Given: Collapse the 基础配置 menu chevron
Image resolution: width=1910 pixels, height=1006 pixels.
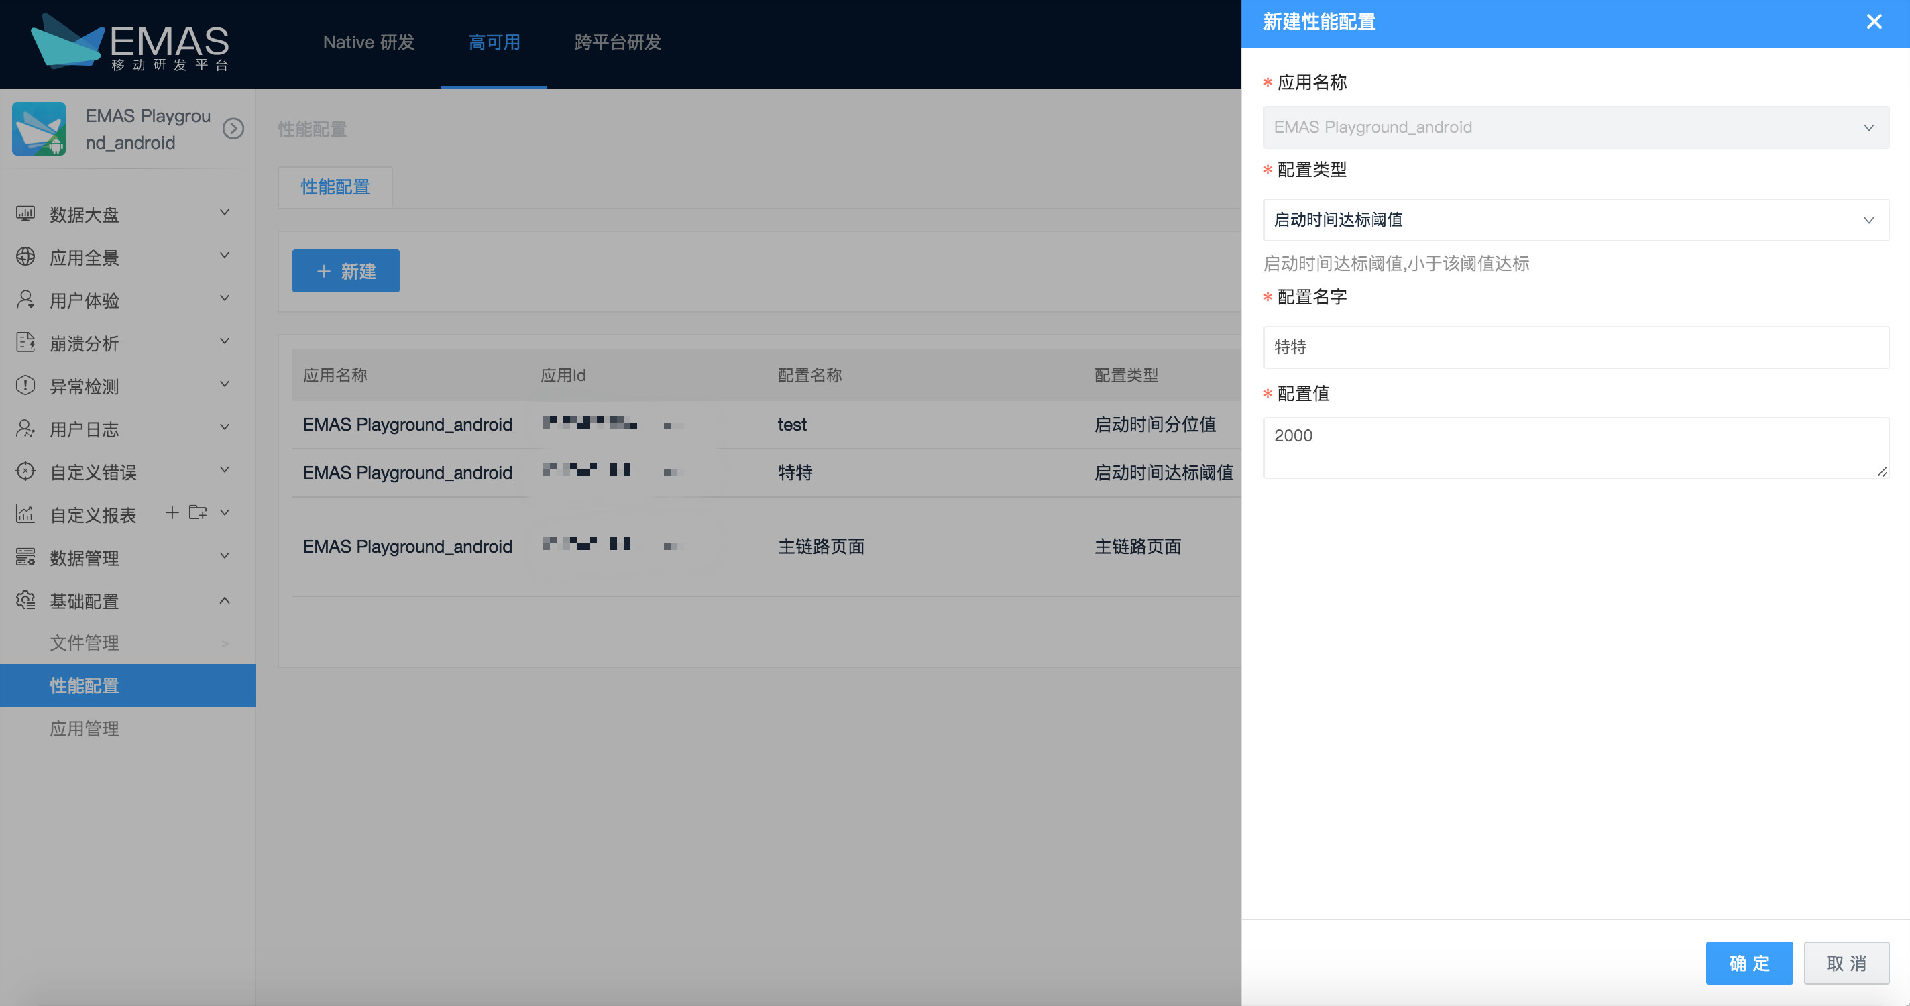Looking at the screenshot, I should click(225, 600).
